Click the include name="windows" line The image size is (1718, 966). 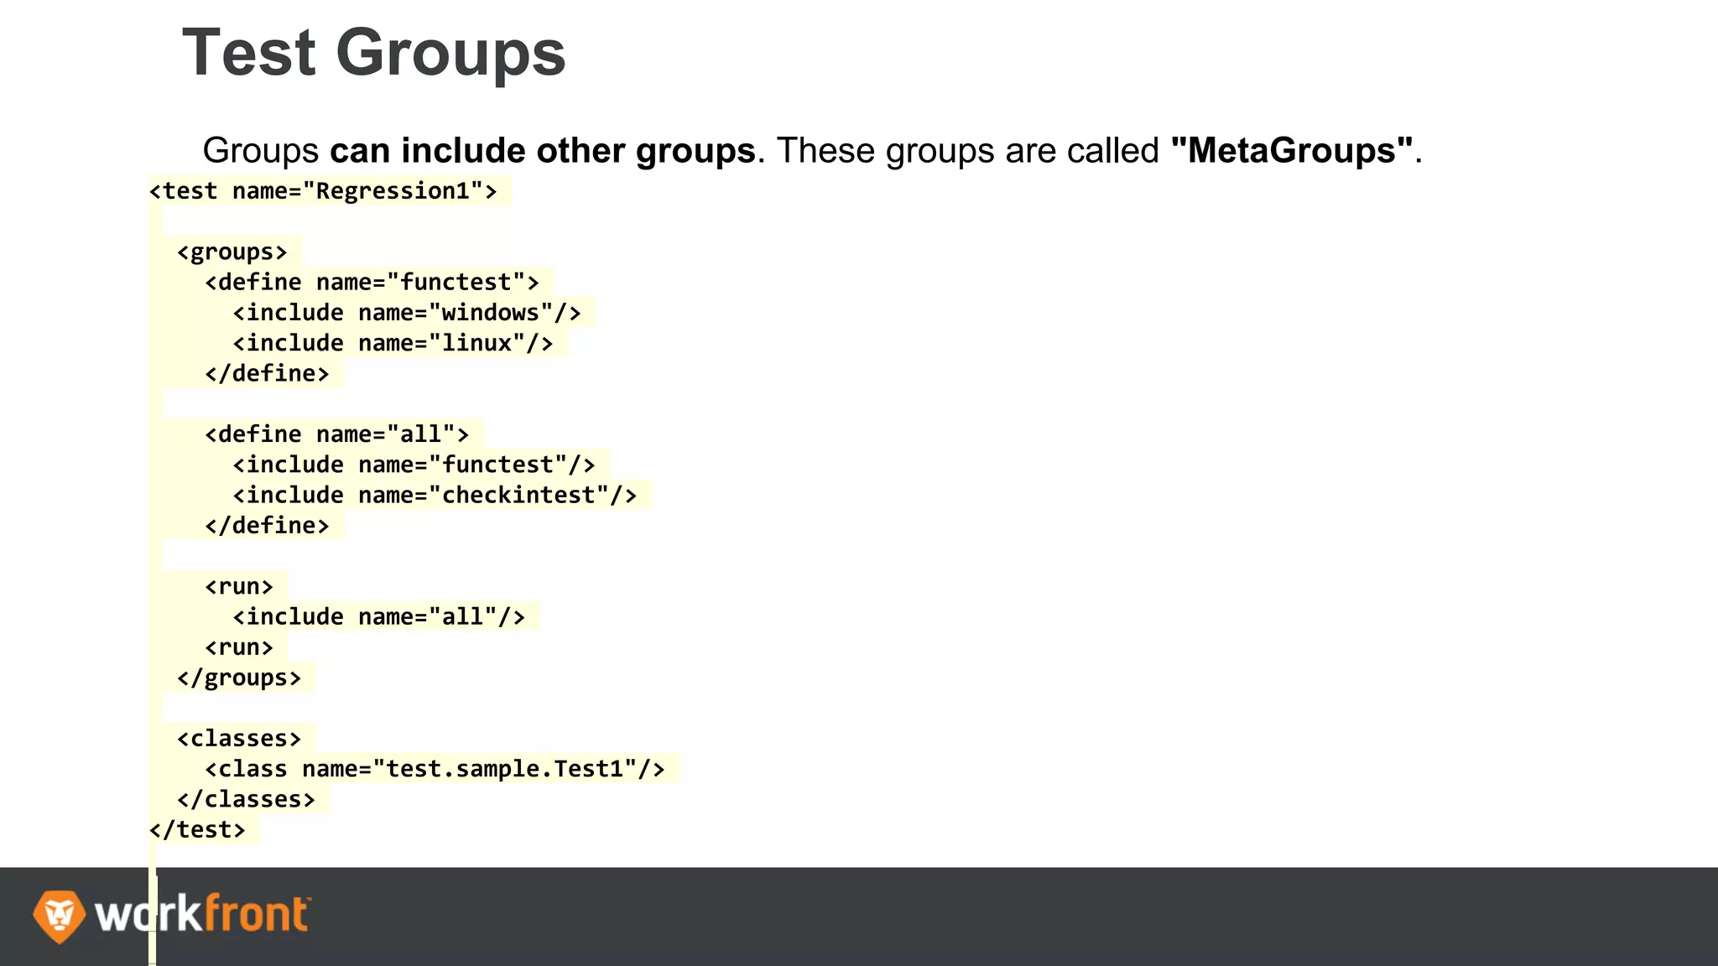click(407, 313)
